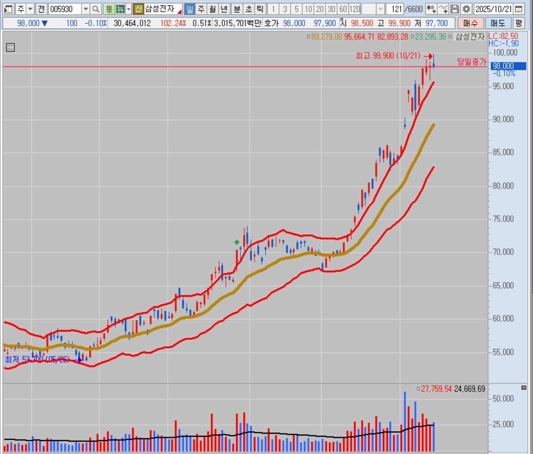This screenshot has height=454, width=533.
Task: Click the 102.24% volume ratio value
Action: 173,23
